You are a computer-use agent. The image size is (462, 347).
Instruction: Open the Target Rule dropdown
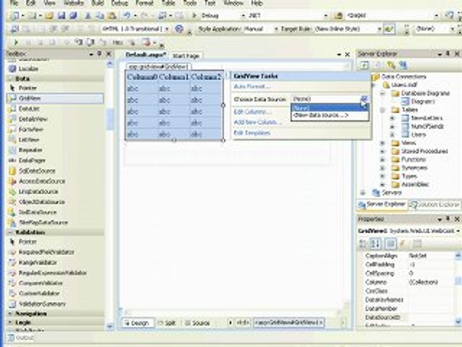(x=380, y=29)
